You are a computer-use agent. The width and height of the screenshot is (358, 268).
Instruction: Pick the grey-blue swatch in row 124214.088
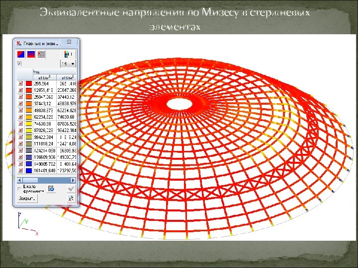tap(29, 150)
